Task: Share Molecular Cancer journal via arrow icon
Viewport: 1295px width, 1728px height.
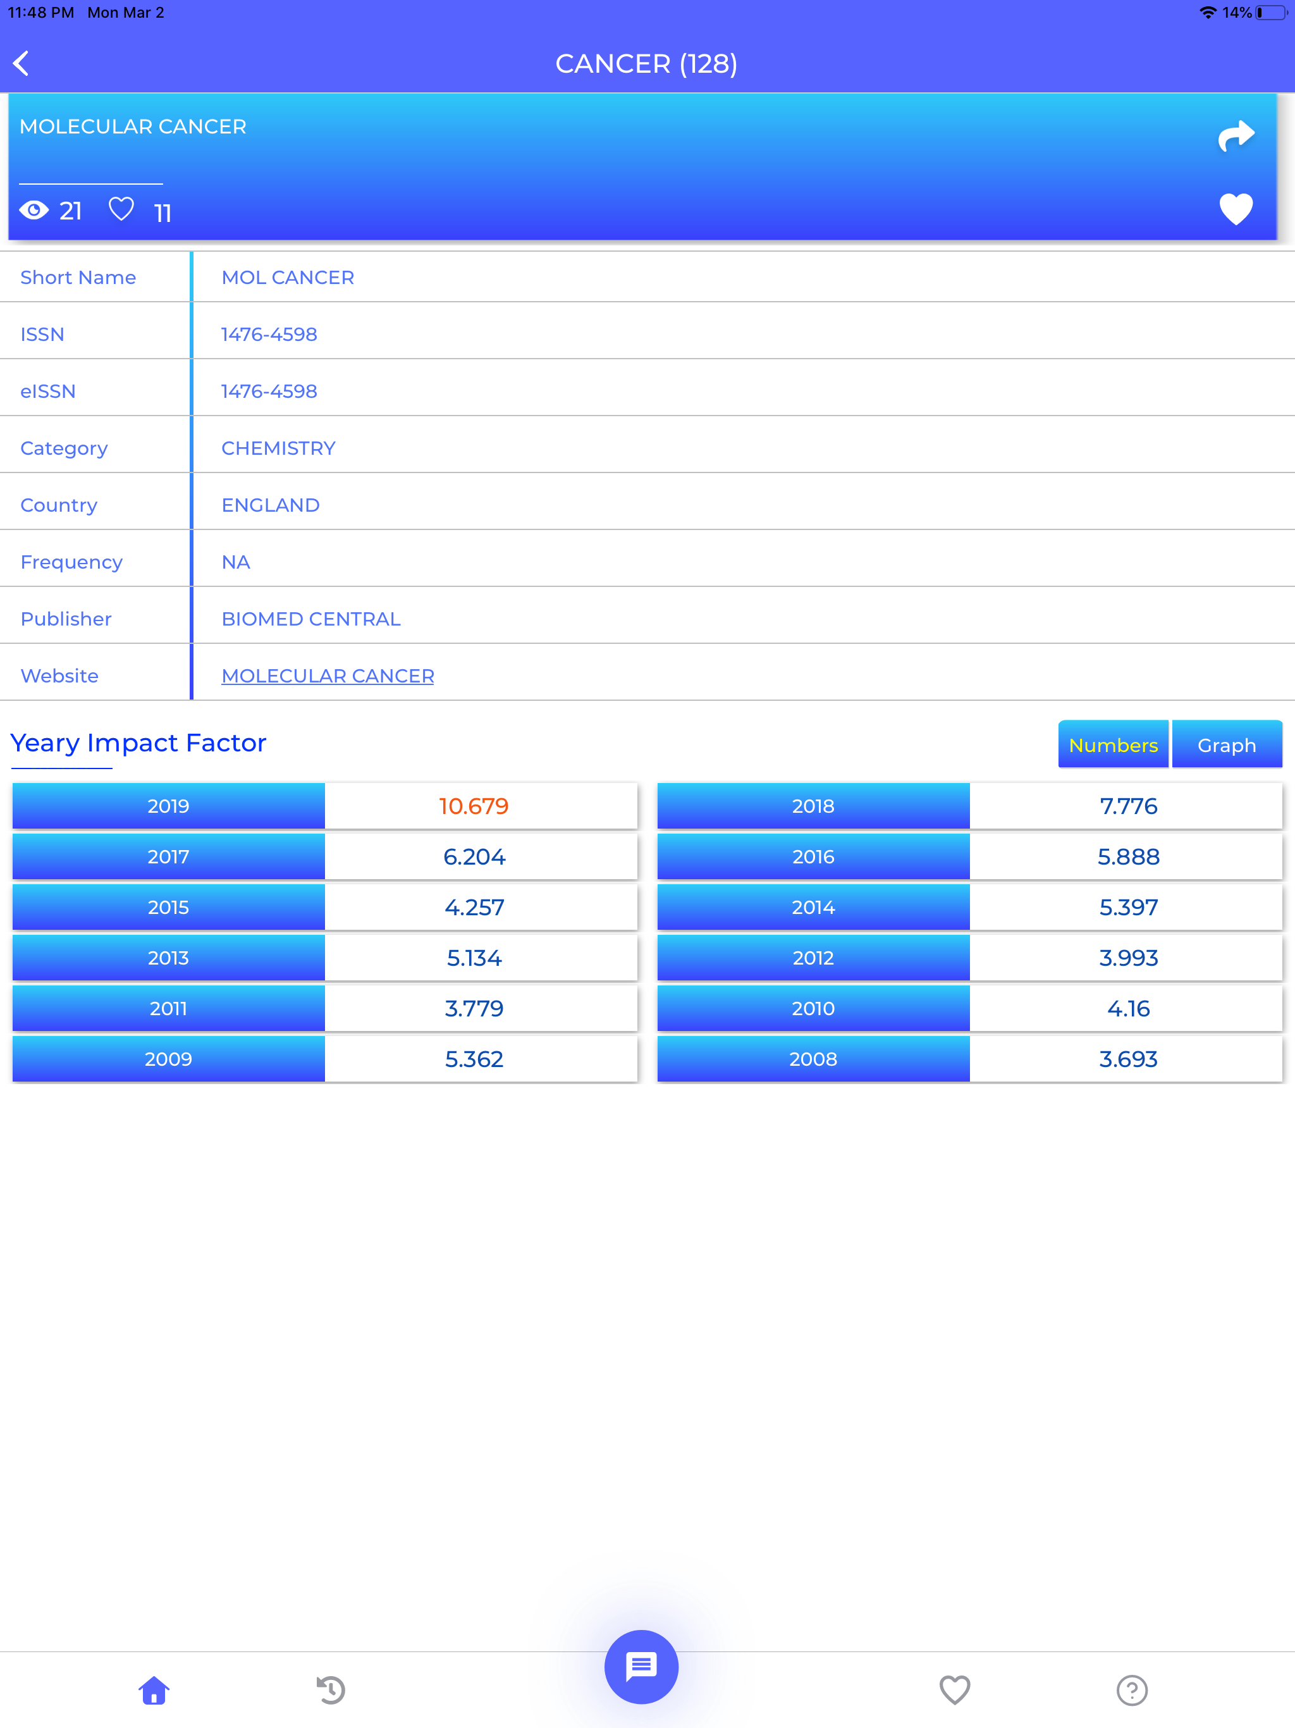Action: [1236, 136]
